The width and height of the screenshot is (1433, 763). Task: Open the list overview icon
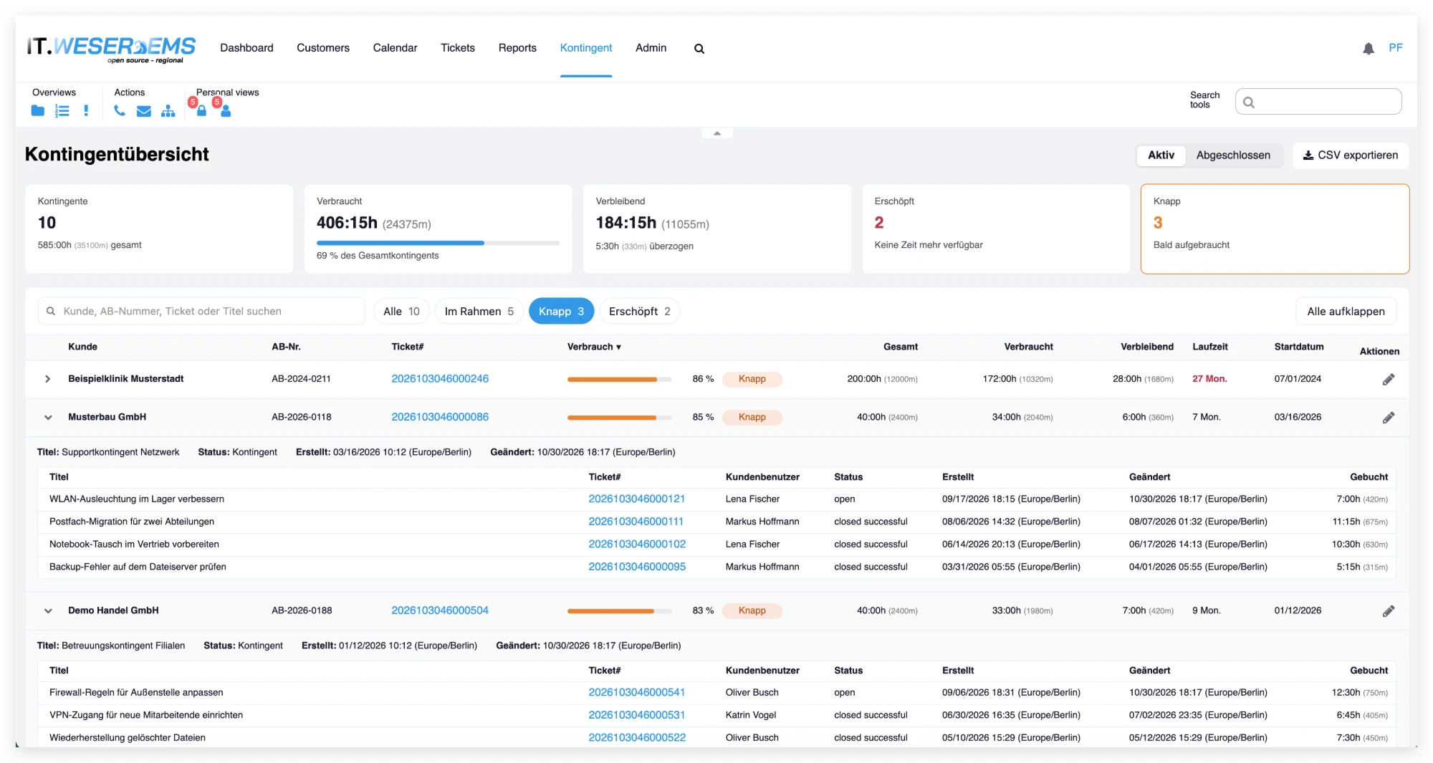click(x=62, y=111)
